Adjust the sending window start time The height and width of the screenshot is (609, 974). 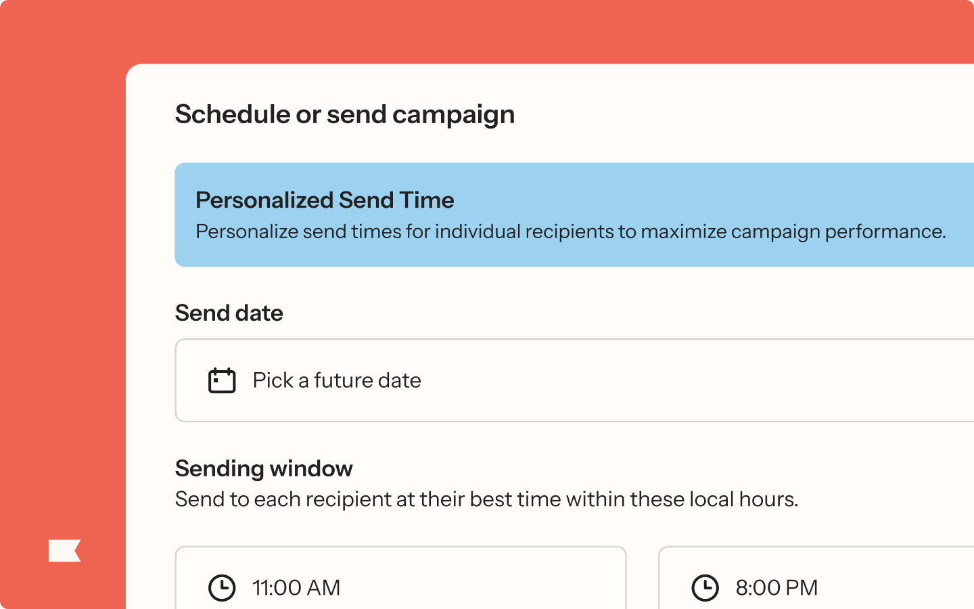click(x=400, y=587)
